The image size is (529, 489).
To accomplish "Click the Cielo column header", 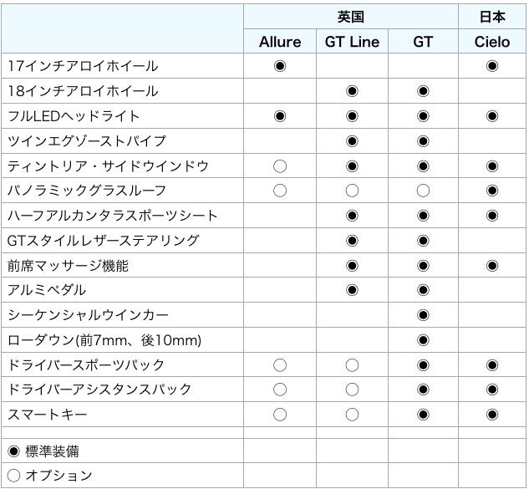I will [492, 42].
